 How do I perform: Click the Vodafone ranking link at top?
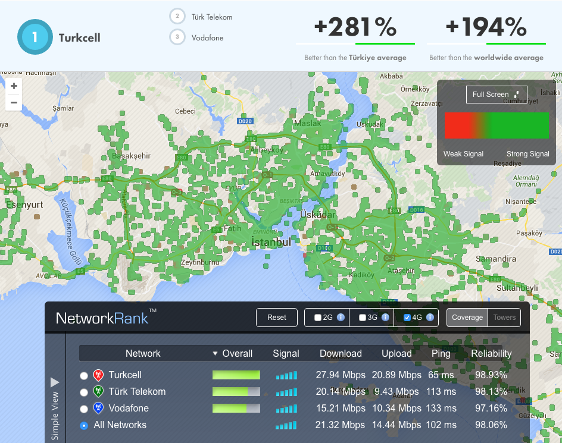point(208,38)
